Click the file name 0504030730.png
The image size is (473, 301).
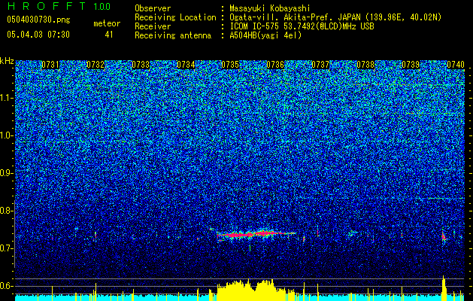click(x=38, y=20)
